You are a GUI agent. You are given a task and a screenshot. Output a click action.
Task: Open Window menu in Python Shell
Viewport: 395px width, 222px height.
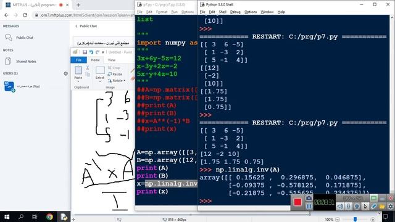[x=267, y=12]
